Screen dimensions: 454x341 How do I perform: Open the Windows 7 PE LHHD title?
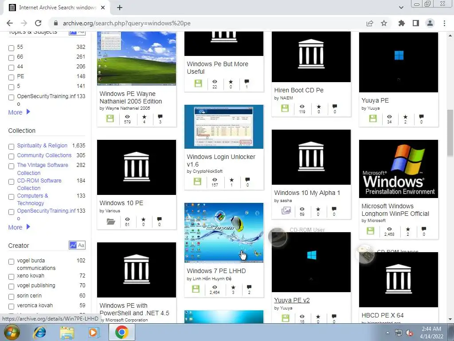click(x=216, y=271)
